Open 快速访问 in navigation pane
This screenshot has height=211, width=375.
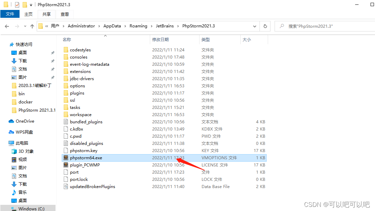24,45
